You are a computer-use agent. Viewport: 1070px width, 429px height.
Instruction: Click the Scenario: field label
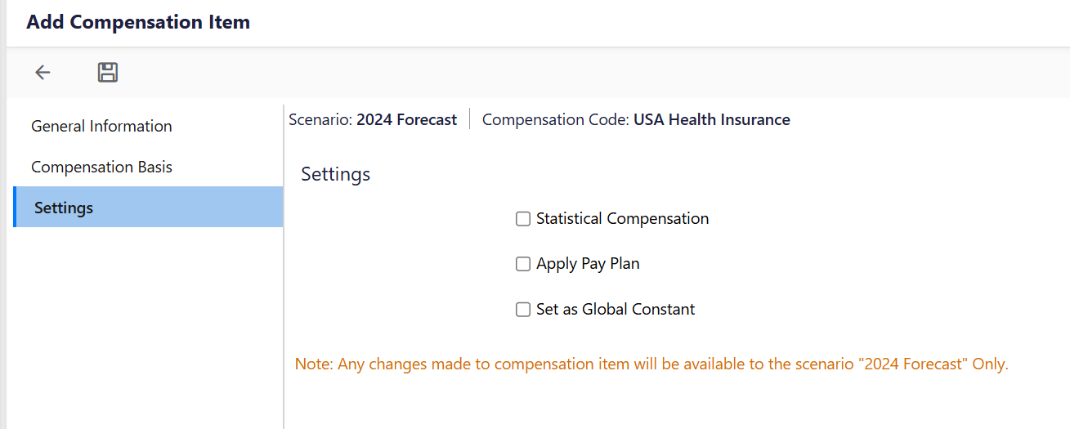point(320,120)
